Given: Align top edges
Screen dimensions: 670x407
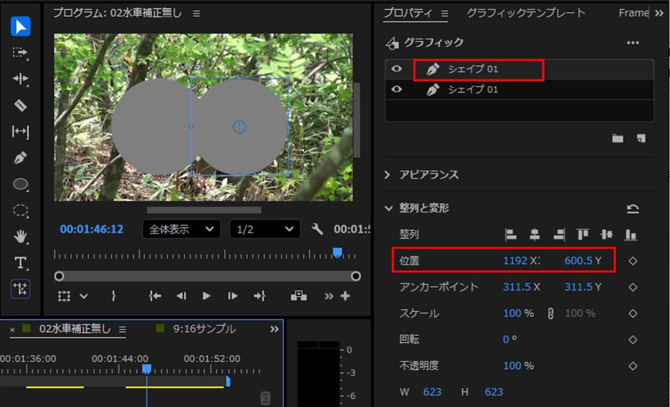Looking at the screenshot, I should [583, 235].
